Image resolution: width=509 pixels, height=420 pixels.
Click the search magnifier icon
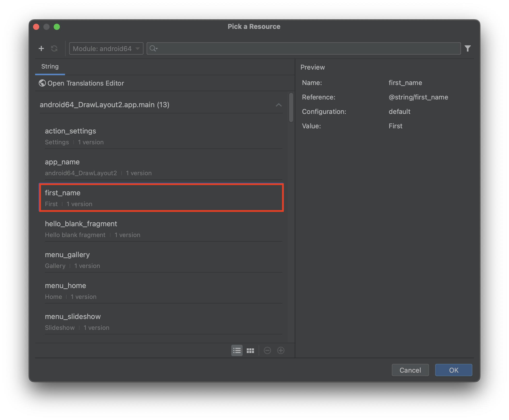click(x=153, y=48)
